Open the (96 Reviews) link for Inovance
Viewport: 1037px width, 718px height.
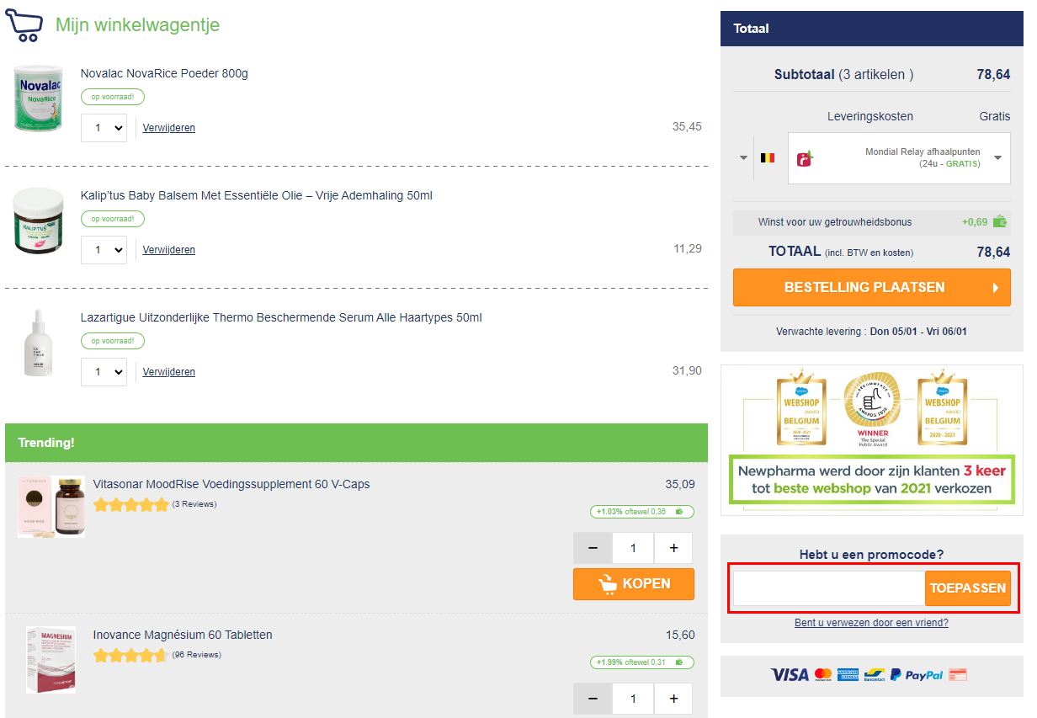[x=197, y=655]
